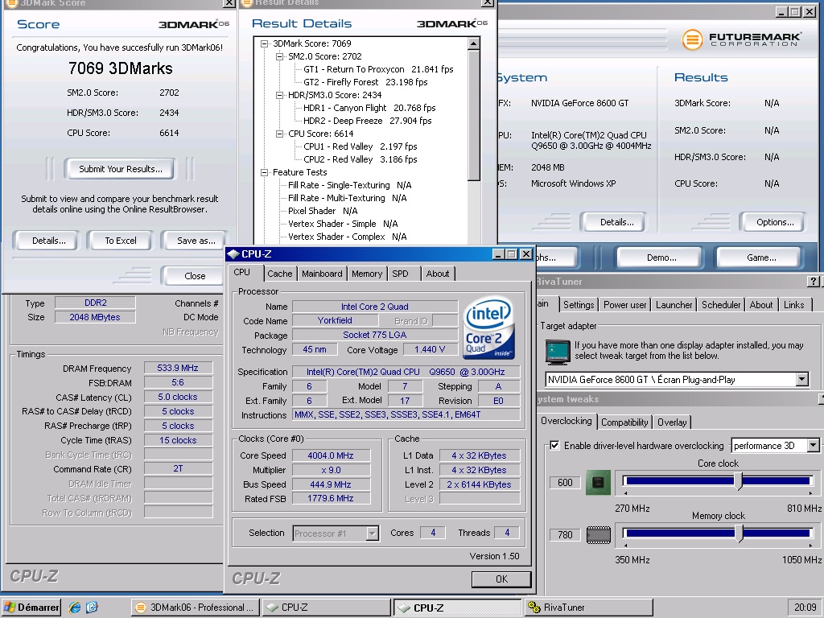This screenshot has height=618, width=824.
Task: Click the CPU-Z title bar icon
Action: coord(233,254)
